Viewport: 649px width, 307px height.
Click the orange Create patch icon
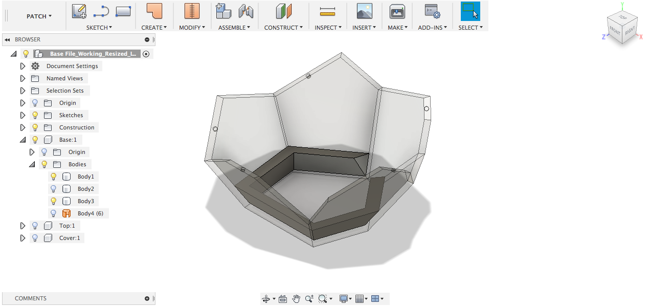point(154,11)
